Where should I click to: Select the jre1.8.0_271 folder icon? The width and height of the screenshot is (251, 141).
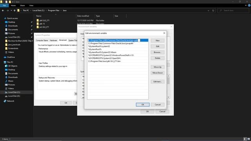coord(38,27)
